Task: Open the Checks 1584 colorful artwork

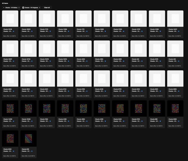Action: 47,108
